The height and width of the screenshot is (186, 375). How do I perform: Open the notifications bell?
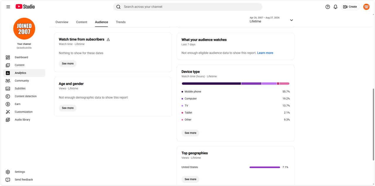tap(336, 7)
